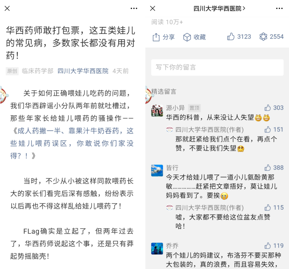Close the right comments view

click(153, 9)
